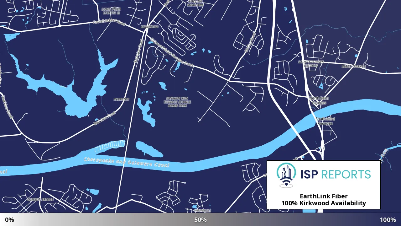Screen dimensions: 401x226
Task: Select the "EarthLink Fiber" label
Action: (324, 196)
